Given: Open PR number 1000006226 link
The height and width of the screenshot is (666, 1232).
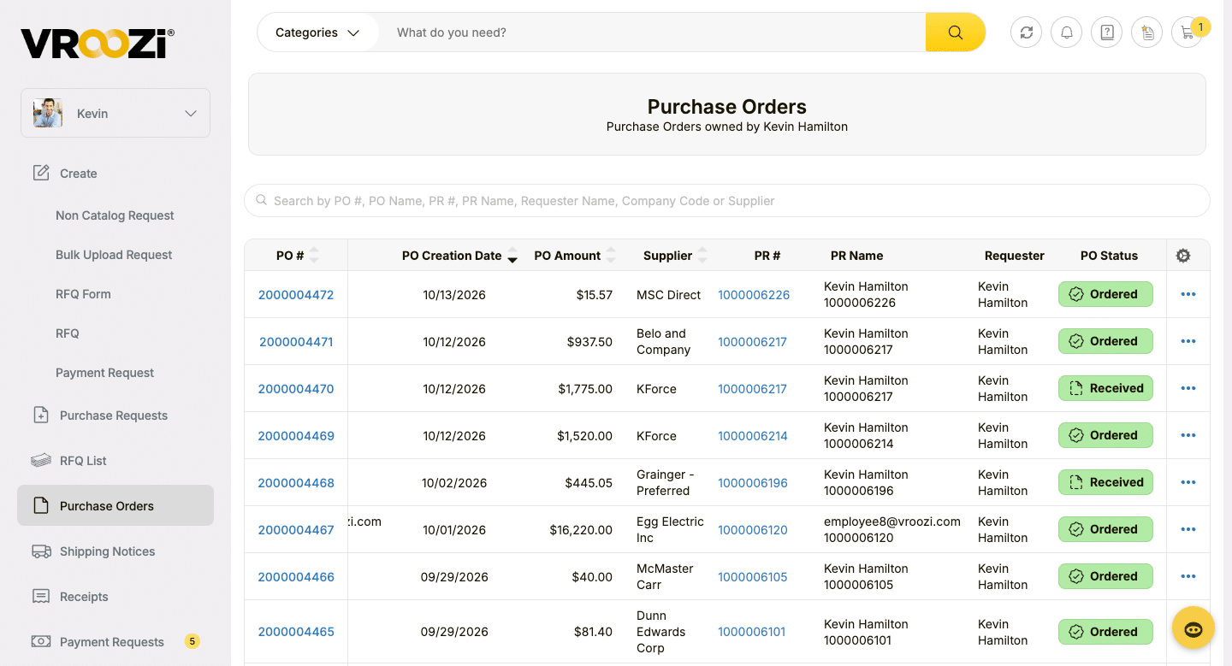Looking at the screenshot, I should (754, 295).
